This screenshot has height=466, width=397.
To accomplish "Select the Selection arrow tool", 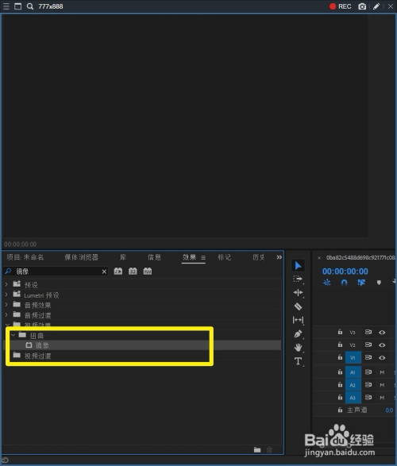I will (298, 265).
